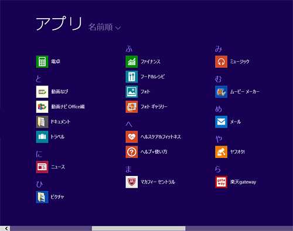This screenshot has width=293, height=231.
Task: Open the ピクチャ folder icon
Action: 42,197
